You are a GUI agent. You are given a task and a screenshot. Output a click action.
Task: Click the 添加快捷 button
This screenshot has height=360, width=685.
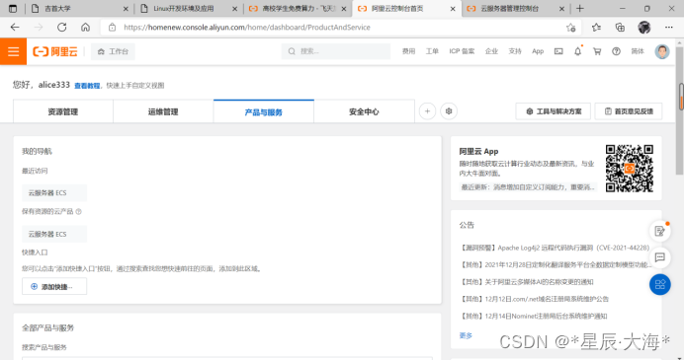[x=54, y=286]
